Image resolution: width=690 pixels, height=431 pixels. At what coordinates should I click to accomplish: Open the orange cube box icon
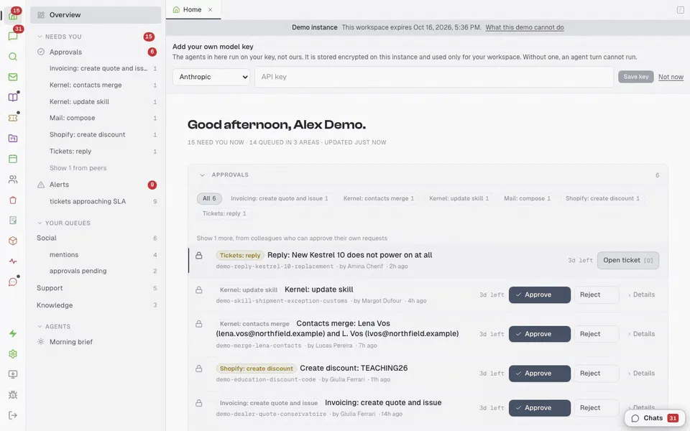[13, 241]
